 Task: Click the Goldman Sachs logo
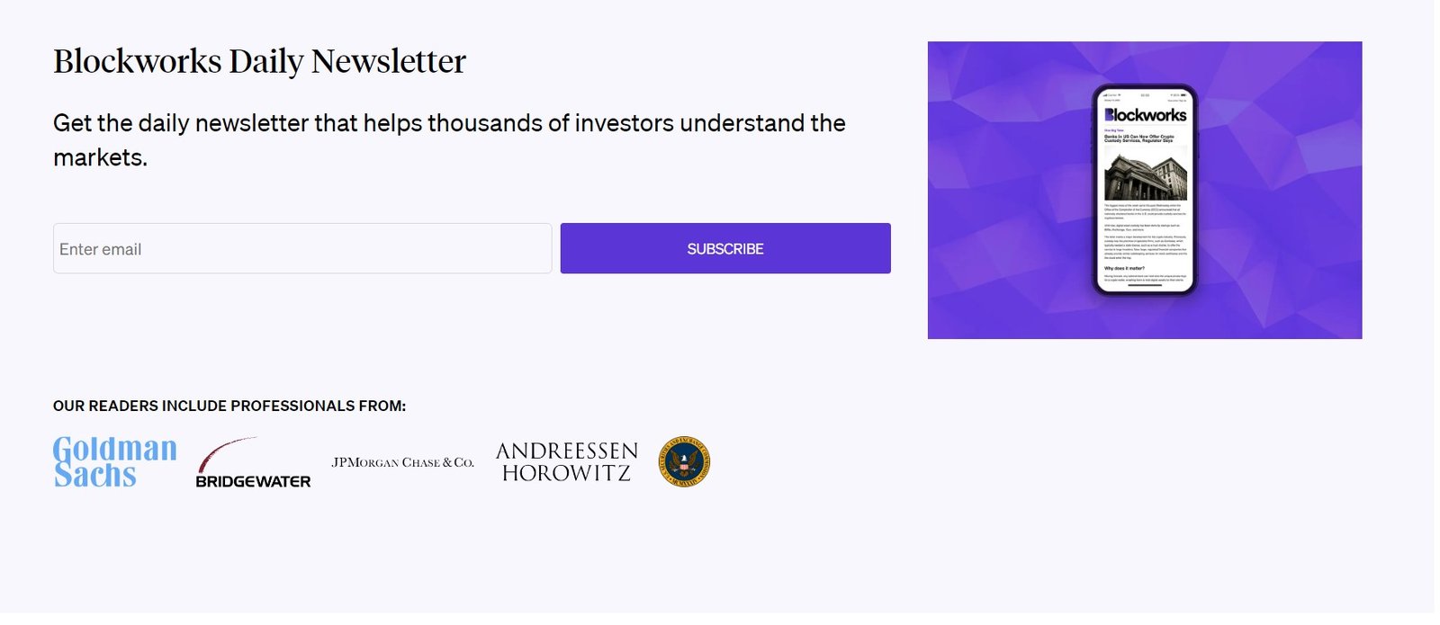tap(115, 462)
